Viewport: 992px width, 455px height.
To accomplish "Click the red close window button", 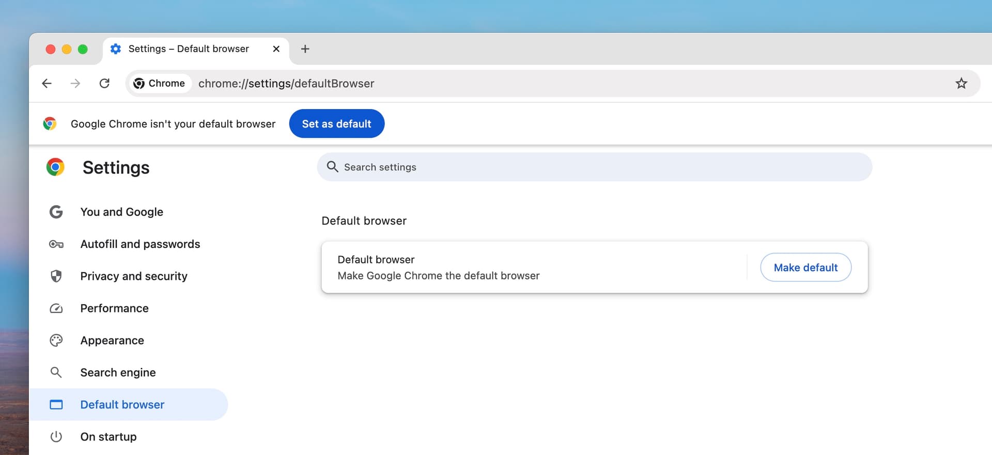I will (x=51, y=49).
